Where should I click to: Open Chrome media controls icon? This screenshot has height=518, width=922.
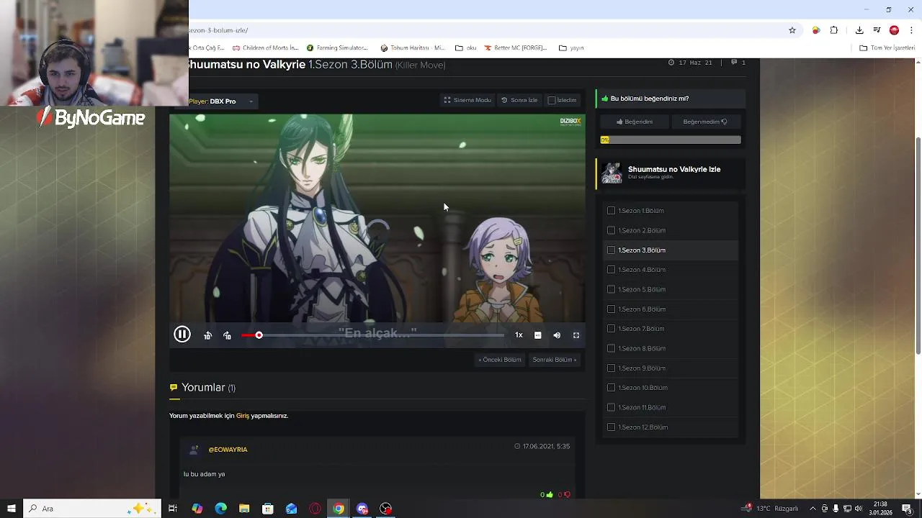[877, 30]
